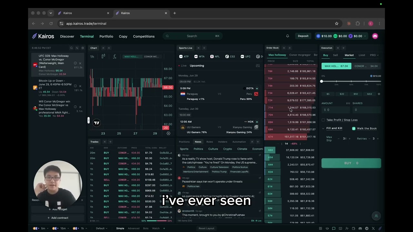
Task: Open the Discord avatar icon in header
Action: point(375,36)
